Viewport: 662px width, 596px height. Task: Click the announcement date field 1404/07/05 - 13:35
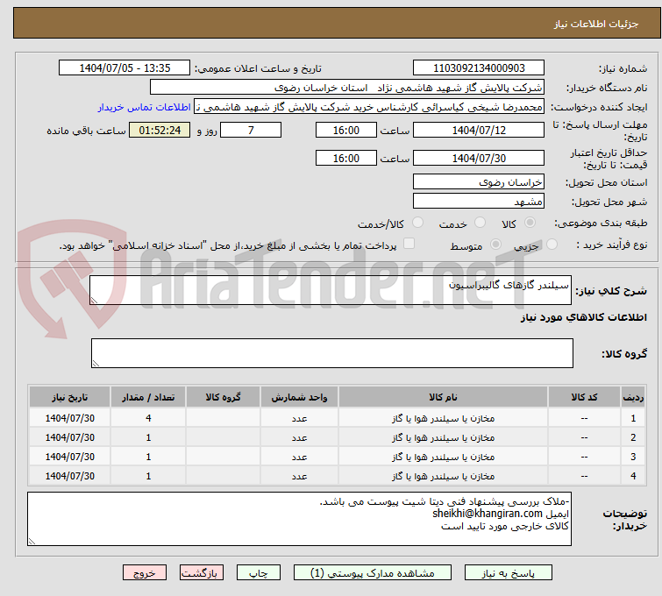(x=125, y=68)
